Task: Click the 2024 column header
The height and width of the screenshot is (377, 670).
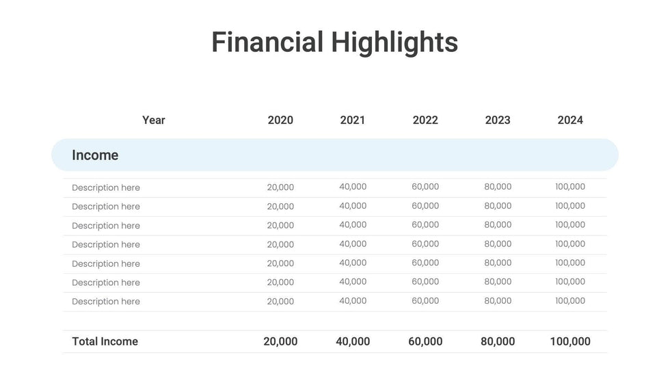Action: coord(570,120)
